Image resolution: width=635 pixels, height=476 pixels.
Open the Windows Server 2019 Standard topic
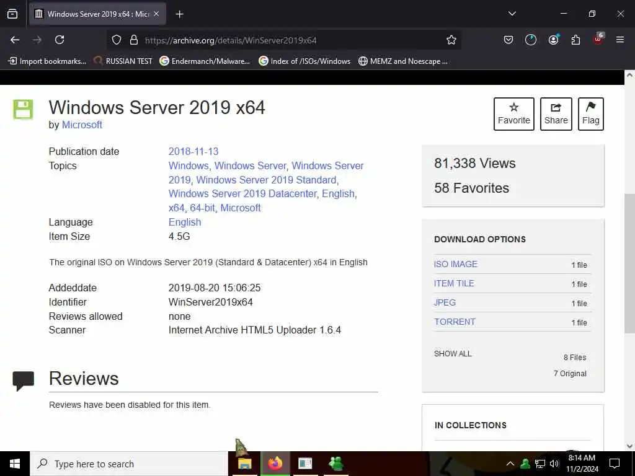[267, 180]
